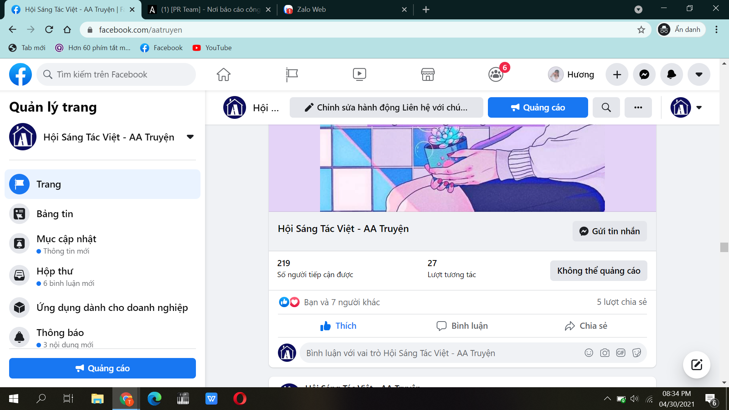
Task: Open File Explorer from the taskbar
Action: pos(97,399)
